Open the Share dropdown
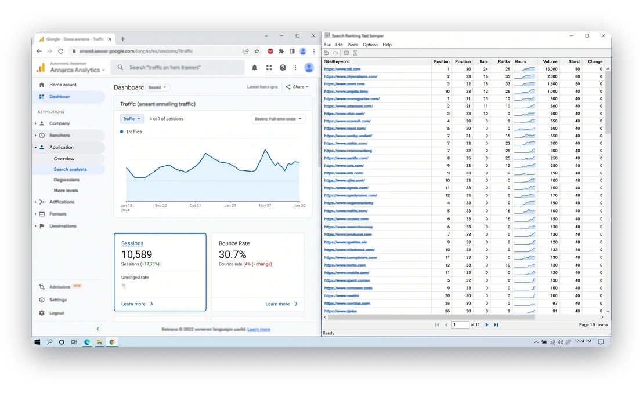The image size is (643, 405). pyautogui.click(x=297, y=87)
